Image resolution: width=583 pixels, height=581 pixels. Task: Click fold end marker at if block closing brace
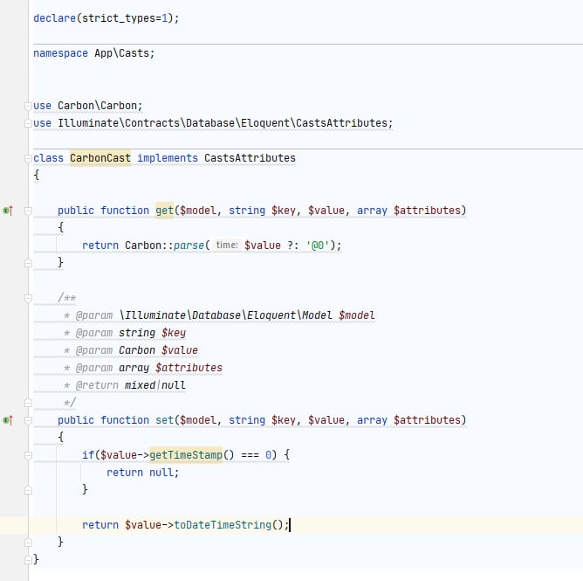pyautogui.click(x=28, y=490)
